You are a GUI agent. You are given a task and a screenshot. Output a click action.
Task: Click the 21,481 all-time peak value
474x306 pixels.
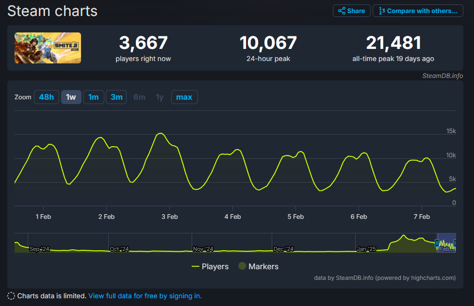click(x=393, y=43)
